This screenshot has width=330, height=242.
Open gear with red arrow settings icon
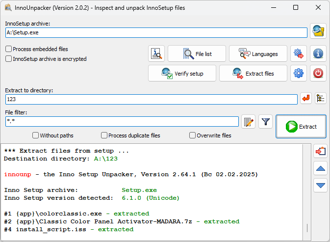[x=299, y=54]
